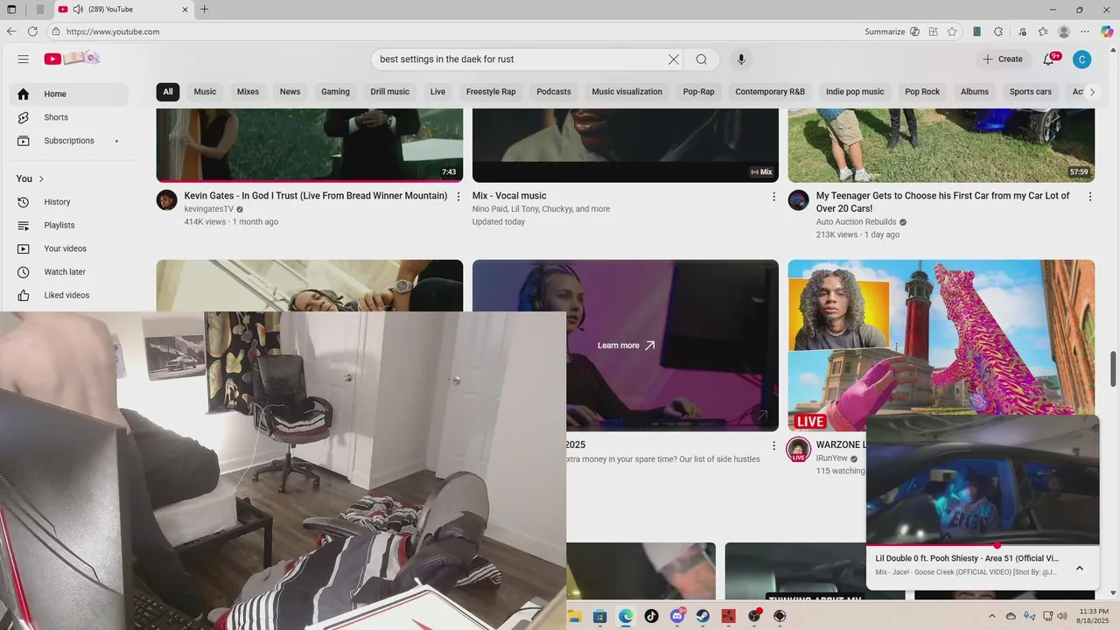Reload the page in the browser
This screenshot has height=630, width=1120.
(32, 31)
